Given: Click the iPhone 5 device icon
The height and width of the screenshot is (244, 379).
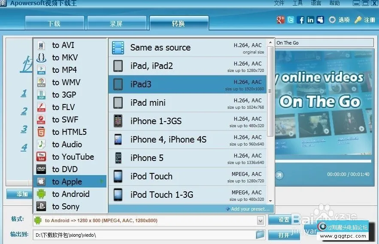Looking at the screenshot, I should click(118, 158).
